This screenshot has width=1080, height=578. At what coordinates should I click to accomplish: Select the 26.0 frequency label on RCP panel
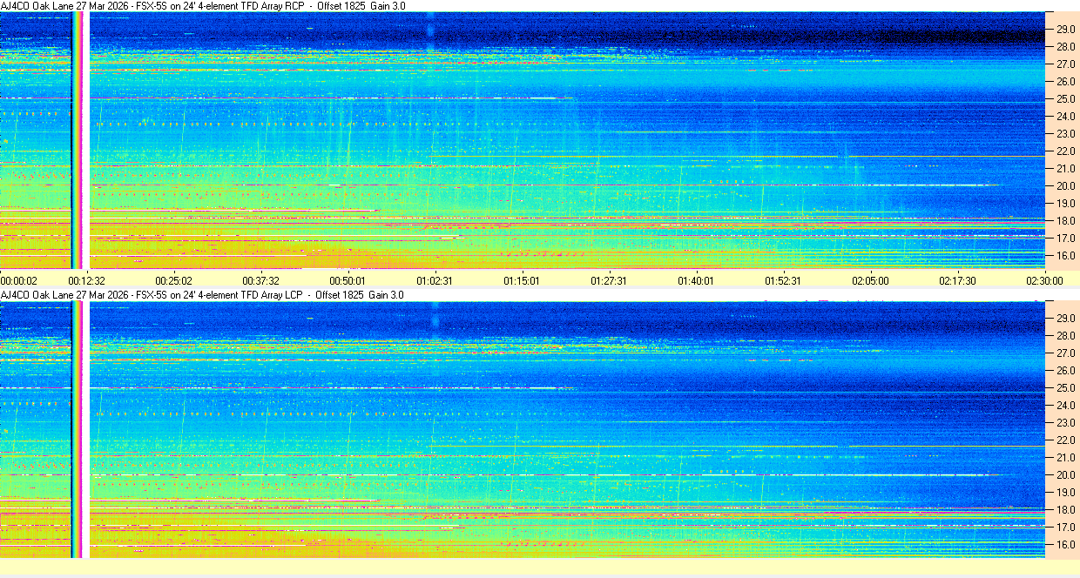[x=1066, y=82]
